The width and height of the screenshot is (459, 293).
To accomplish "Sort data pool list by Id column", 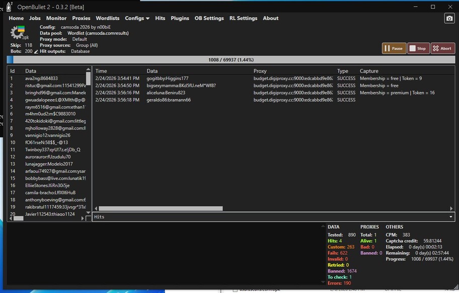I will (12, 71).
